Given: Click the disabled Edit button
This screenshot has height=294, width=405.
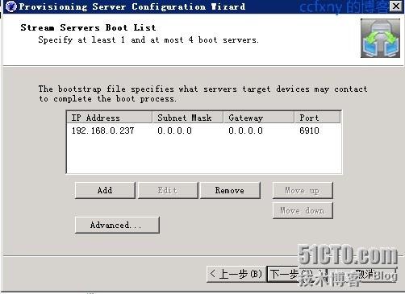Looking at the screenshot, I should (168, 190).
